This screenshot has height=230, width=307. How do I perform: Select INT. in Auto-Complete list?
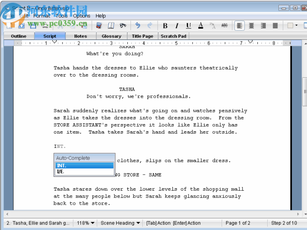tap(84, 166)
